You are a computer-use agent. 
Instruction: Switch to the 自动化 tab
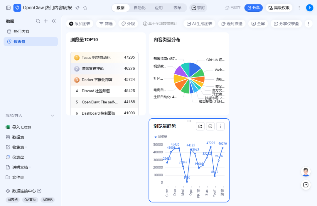pyautogui.click(x=139, y=8)
